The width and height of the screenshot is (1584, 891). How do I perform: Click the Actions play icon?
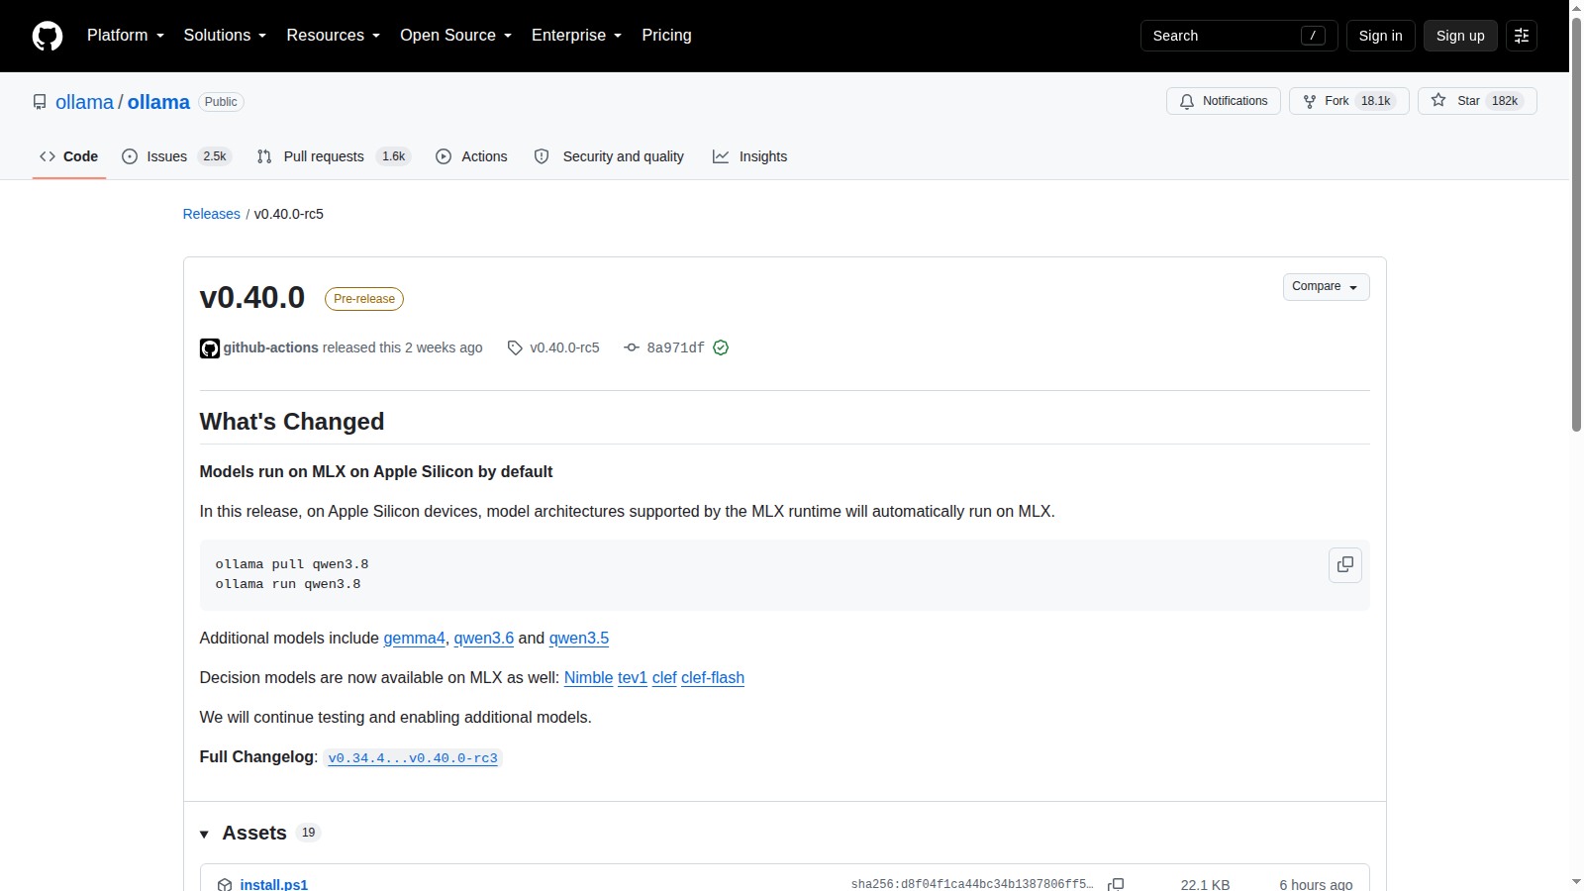(x=444, y=156)
